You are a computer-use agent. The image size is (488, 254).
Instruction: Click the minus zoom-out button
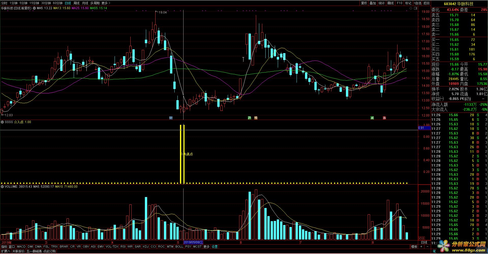[x=427, y=247]
